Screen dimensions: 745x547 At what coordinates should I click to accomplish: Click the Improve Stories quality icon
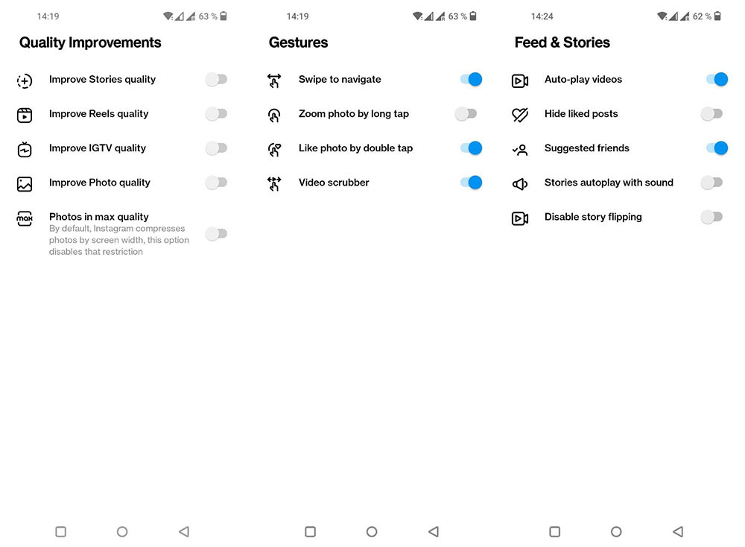25,80
